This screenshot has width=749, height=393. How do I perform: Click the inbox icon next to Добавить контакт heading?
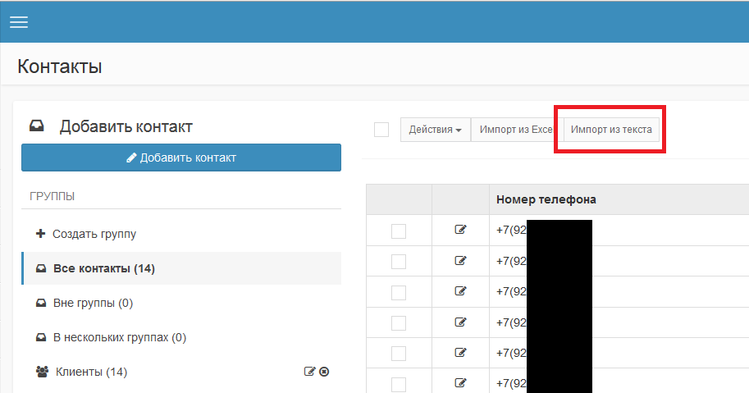tap(37, 126)
